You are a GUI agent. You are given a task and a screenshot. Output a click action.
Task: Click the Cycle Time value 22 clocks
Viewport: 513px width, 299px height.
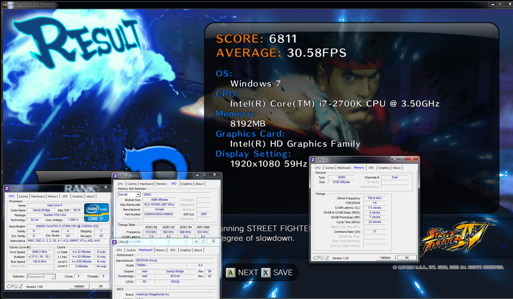click(x=374, y=222)
